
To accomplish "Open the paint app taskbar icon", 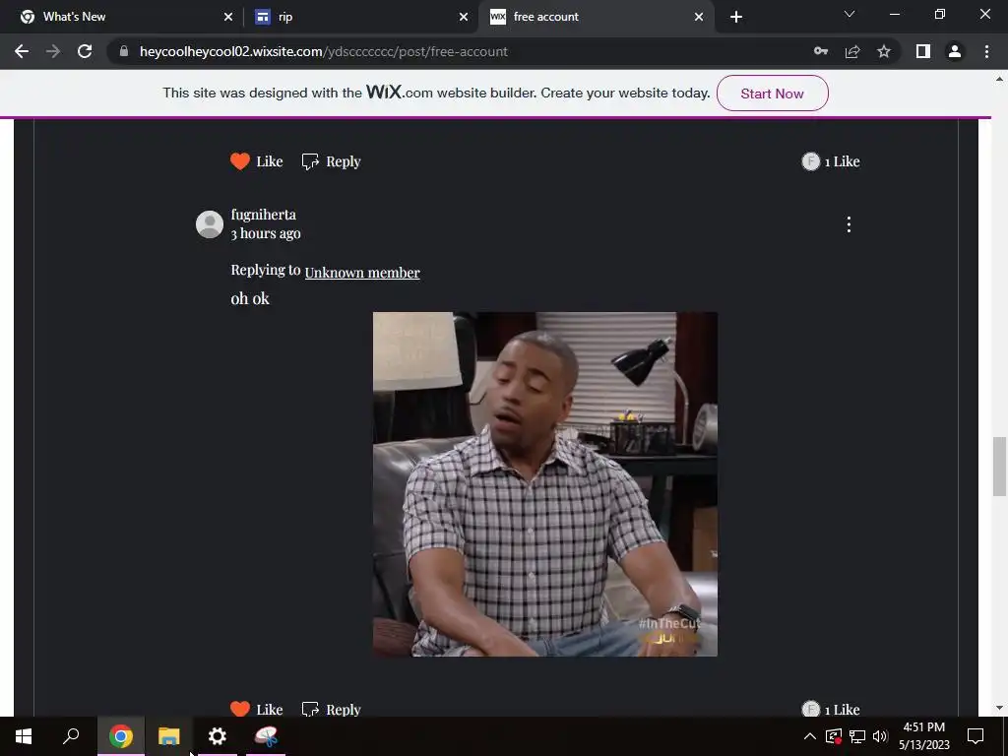I will click(x=266, y=736).
